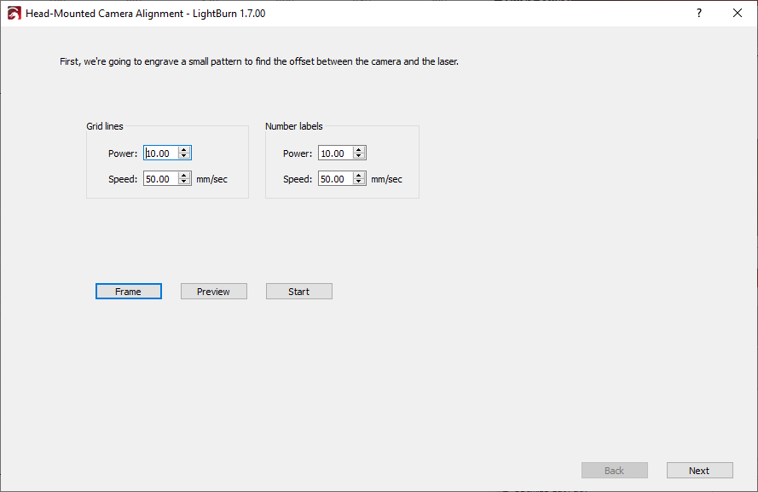
Task: Decrease Grid lines Speed with down arrow
Action: pos(184,182)
